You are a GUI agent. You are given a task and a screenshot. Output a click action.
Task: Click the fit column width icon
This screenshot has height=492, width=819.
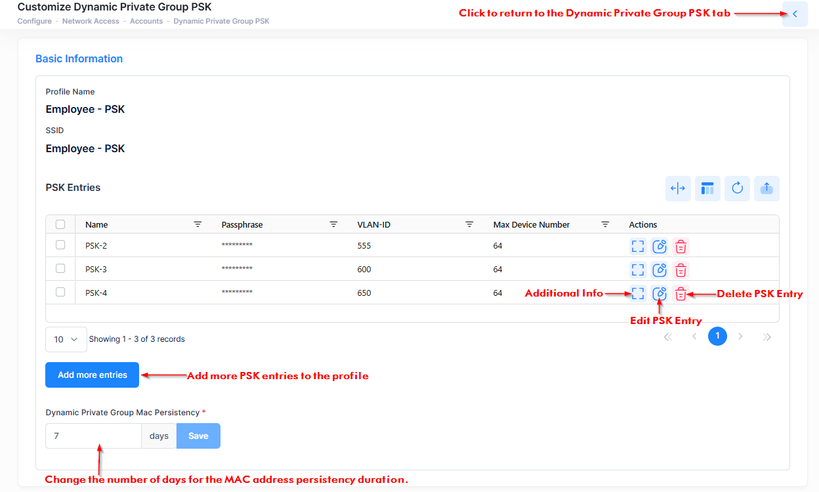(678, 188)
